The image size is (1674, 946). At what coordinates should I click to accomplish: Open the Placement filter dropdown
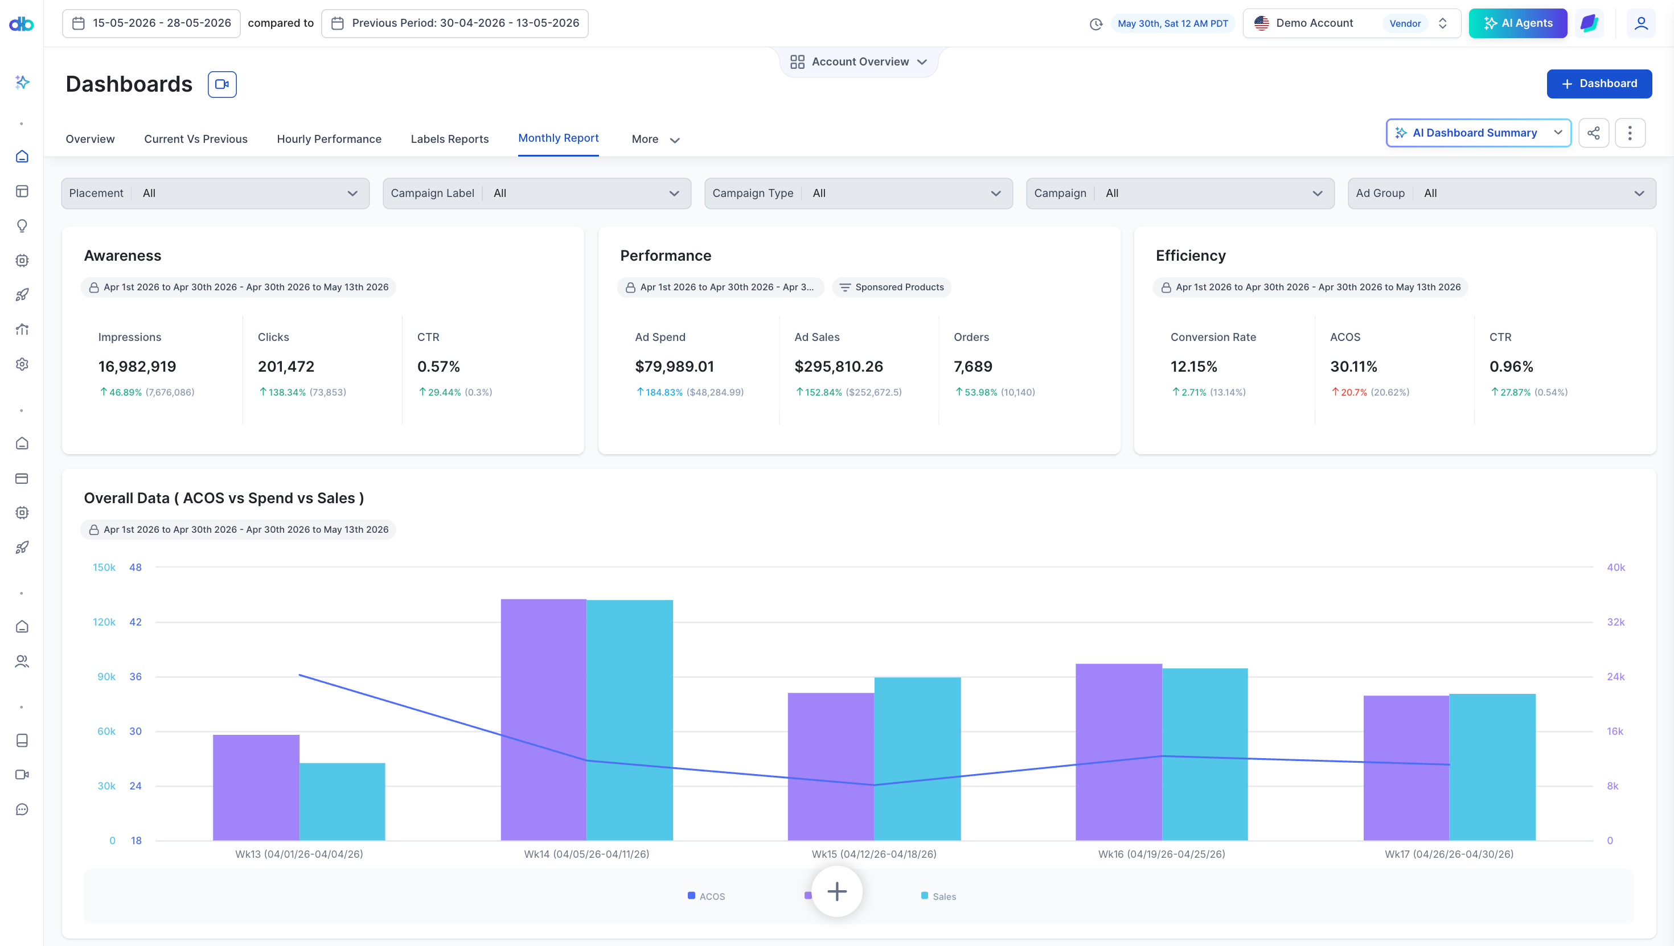click(215, 193)
